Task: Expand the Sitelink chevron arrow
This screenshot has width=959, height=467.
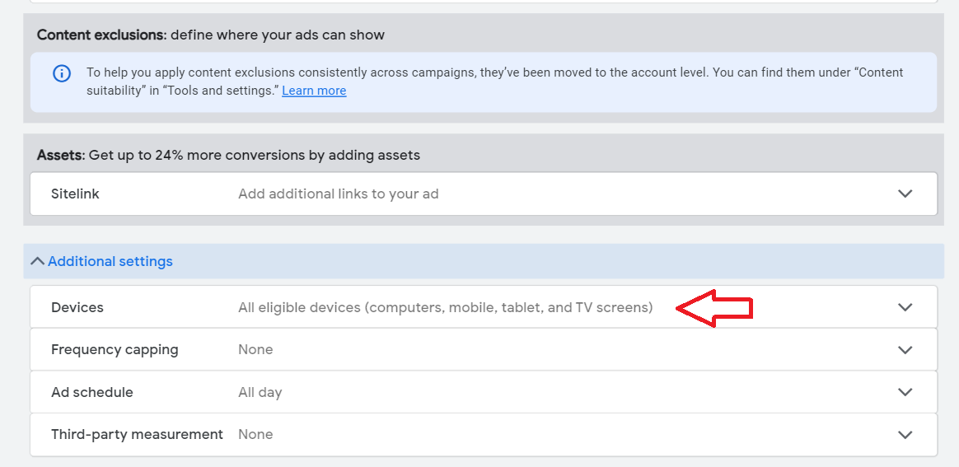Action: [905, 194]
